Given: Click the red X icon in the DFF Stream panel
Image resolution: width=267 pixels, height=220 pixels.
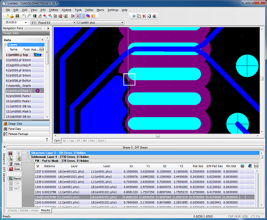Looking at the screenshot, I should pyautogui.click(x=11, y=154).
